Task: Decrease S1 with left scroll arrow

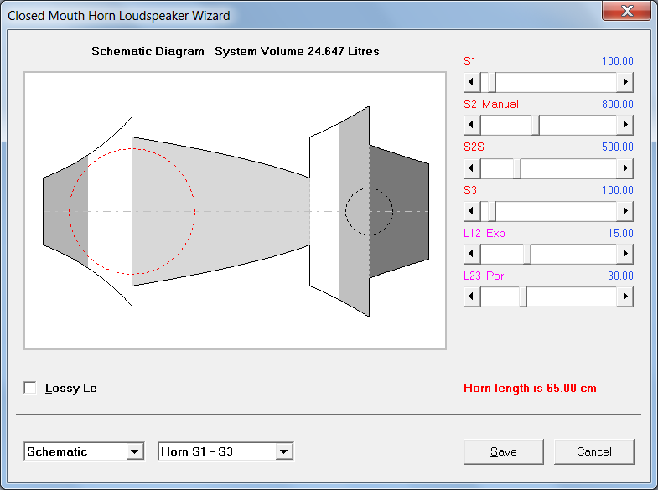Action: pos(472,82)
